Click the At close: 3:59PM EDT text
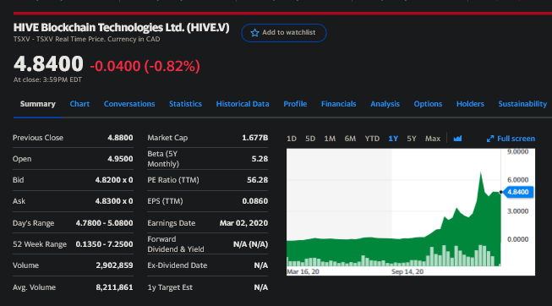This screenshot has height=306, width=552. point(47,80)
